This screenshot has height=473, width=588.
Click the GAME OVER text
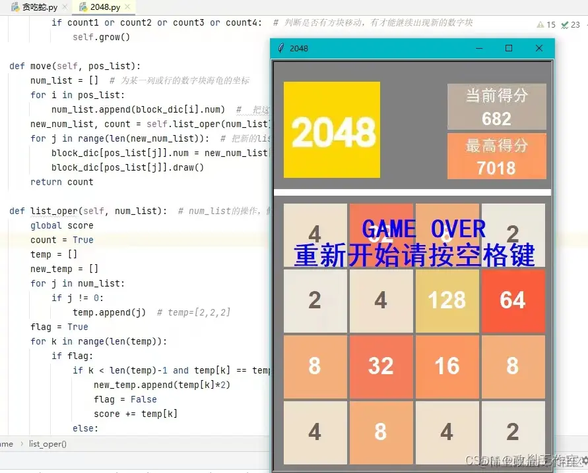coord(424,229)
